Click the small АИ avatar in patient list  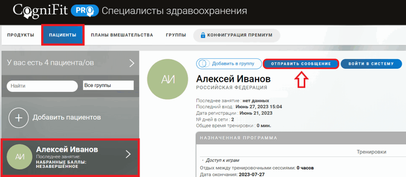[20, 156]
